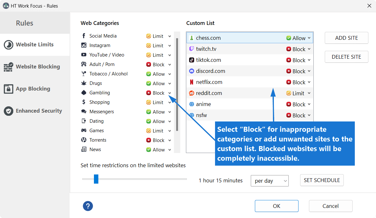Open the discord.com Block dropdown

coord(299,71)
